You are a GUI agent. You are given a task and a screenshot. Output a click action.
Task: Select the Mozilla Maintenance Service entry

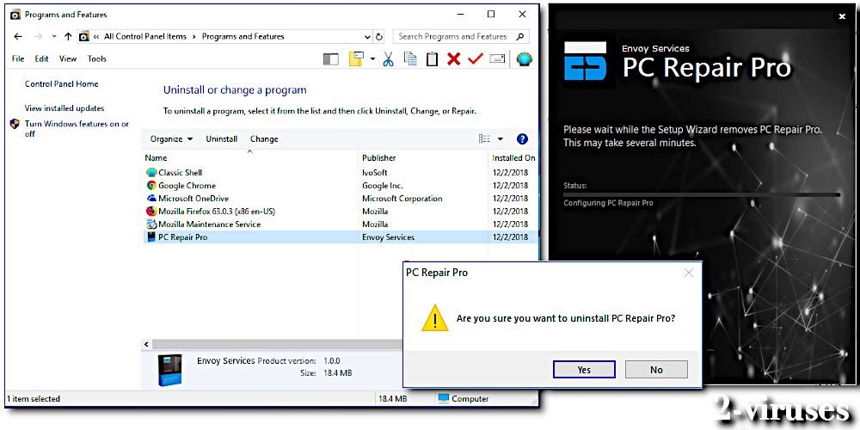209,224
